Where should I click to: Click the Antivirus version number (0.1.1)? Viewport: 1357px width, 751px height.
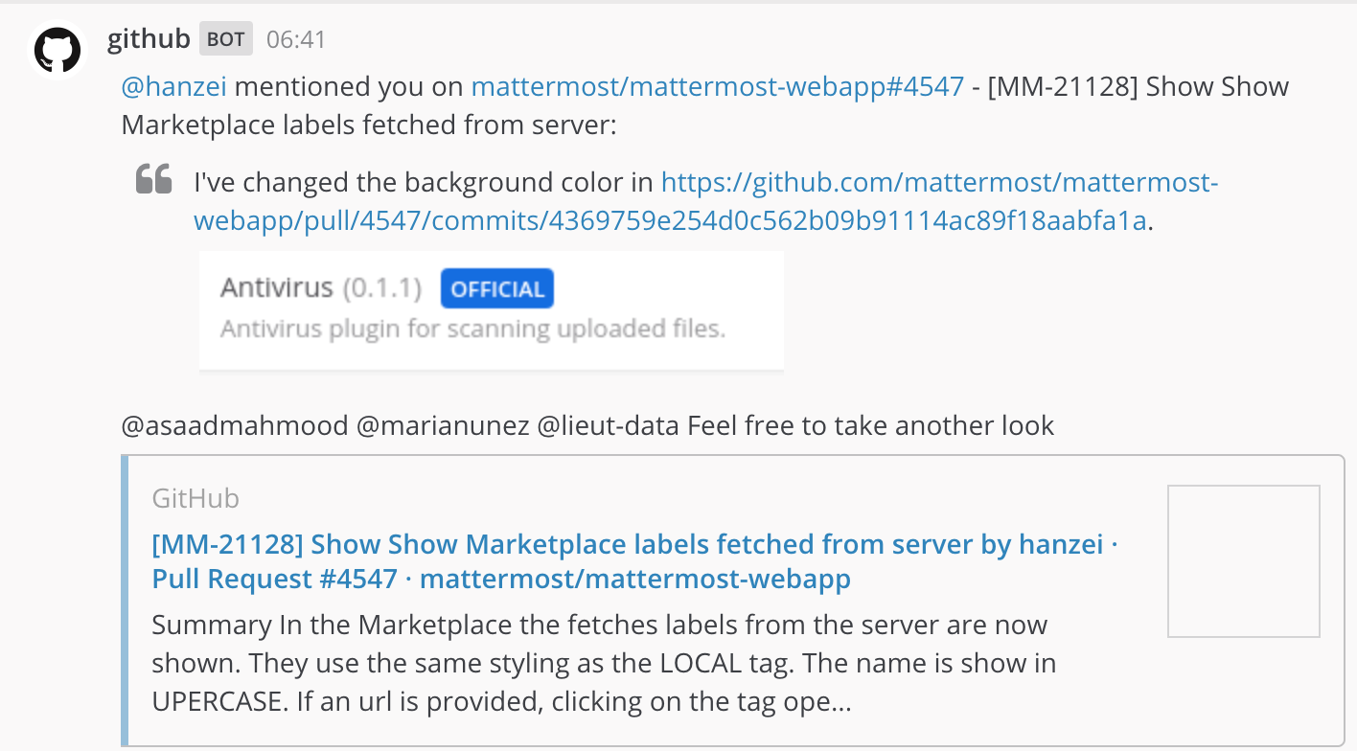[382, 286]
